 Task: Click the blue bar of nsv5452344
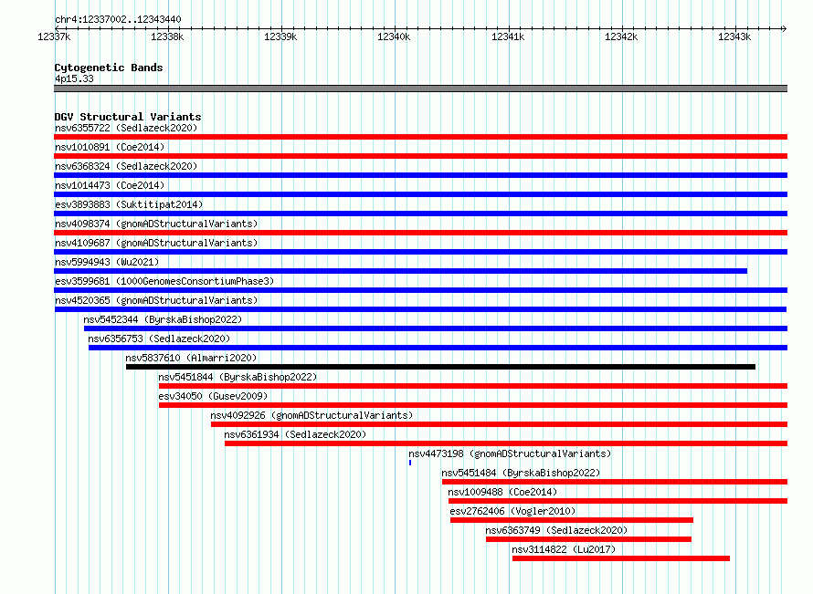point(436,328)
